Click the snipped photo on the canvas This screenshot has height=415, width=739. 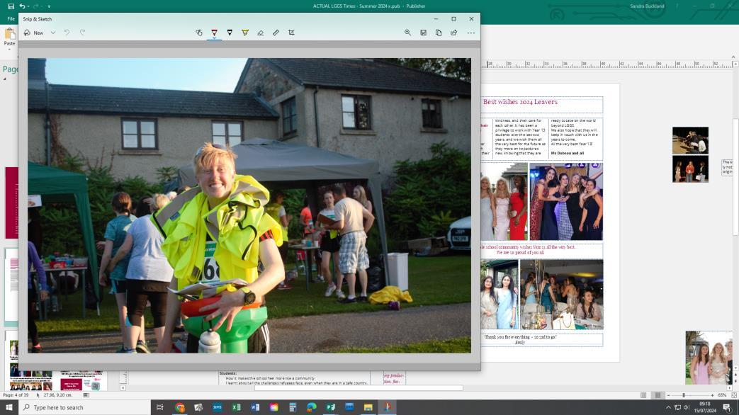pos(249,205)
